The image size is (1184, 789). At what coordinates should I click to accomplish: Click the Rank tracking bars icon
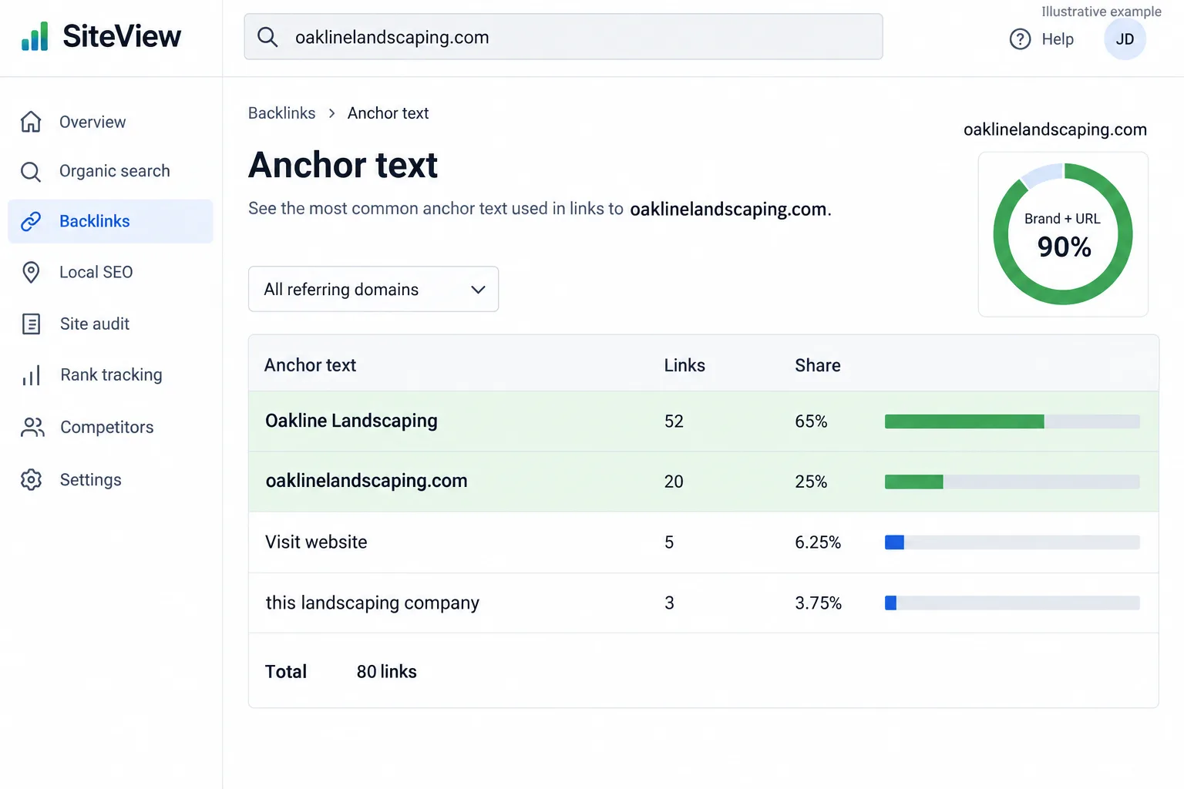coord(31,375)
